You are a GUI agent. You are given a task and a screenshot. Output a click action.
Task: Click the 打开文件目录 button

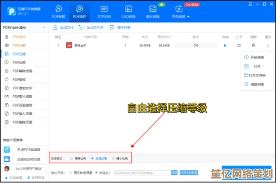point(189,173)
